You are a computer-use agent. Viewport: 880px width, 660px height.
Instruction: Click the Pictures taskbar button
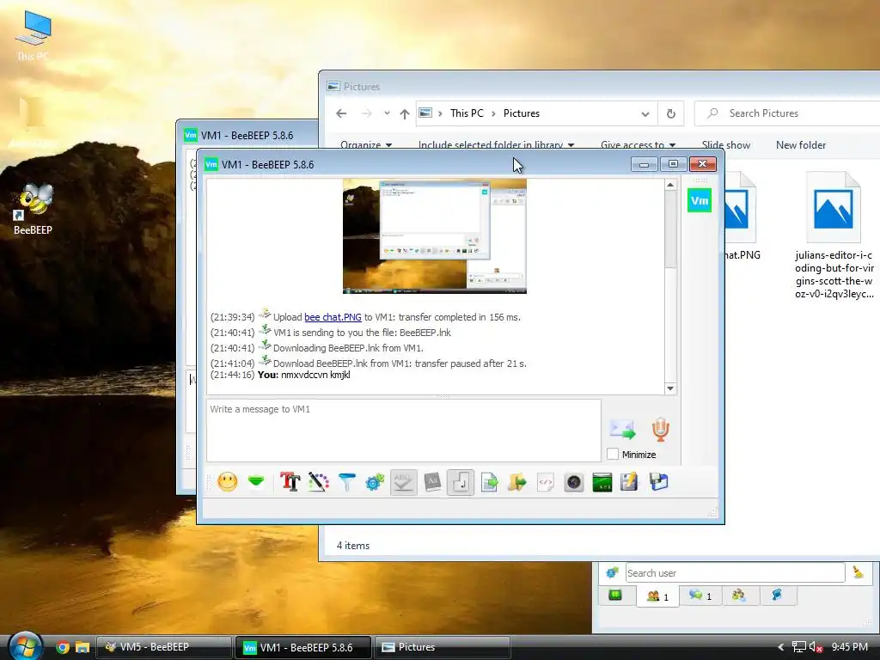[443, 647]
